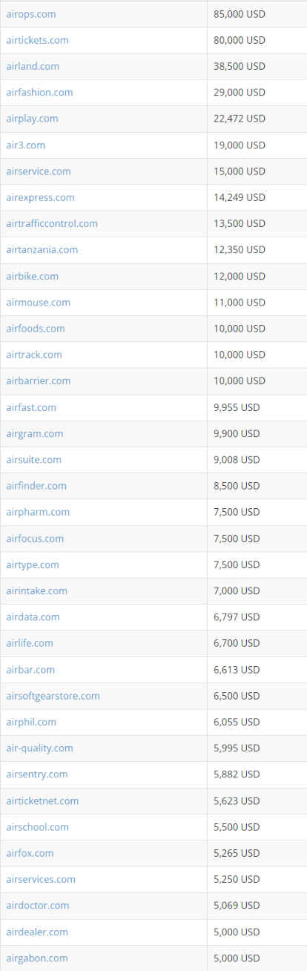This screenshot has height=971, width=307.
Task: Visit the airplay.com domain link
Action: coord(32,119)
